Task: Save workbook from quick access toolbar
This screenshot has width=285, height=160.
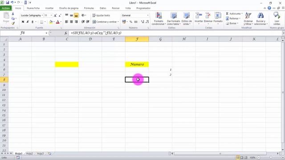Action: [x=8, y=3]
